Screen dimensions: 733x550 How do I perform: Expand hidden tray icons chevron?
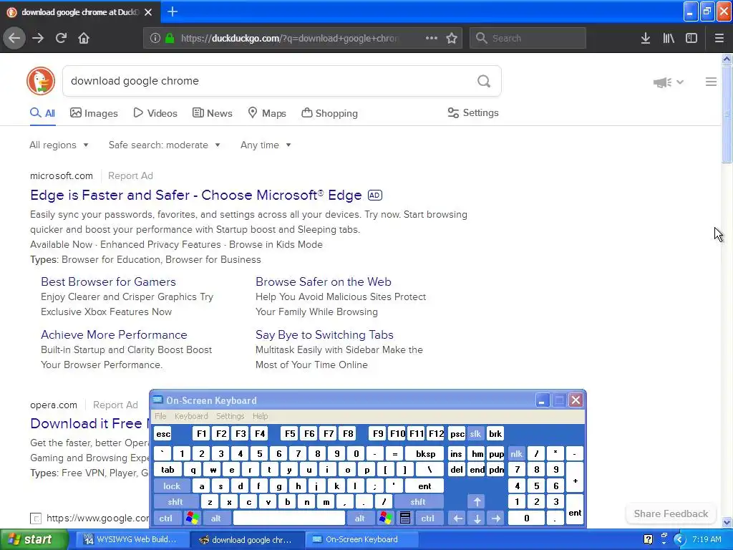(x=679, y=539)
